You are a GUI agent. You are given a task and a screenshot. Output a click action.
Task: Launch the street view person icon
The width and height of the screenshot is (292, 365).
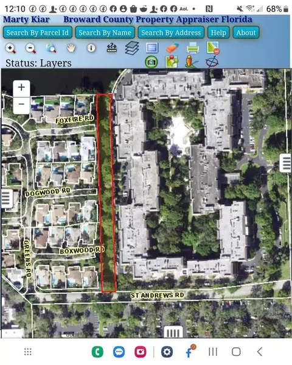point(191,62)
